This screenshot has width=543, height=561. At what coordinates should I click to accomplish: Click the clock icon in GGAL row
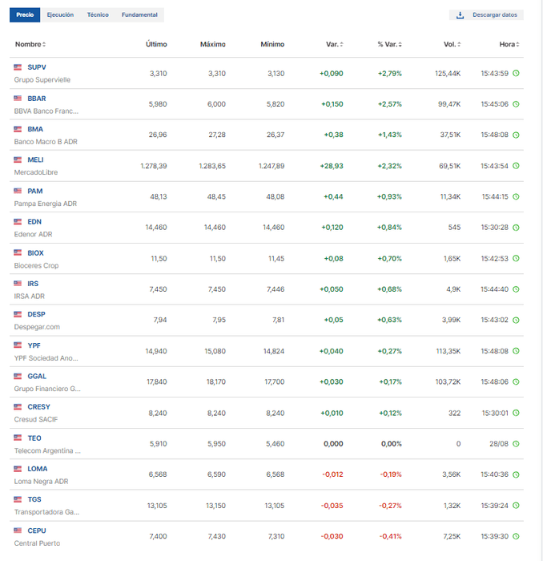tap(516, 381)
